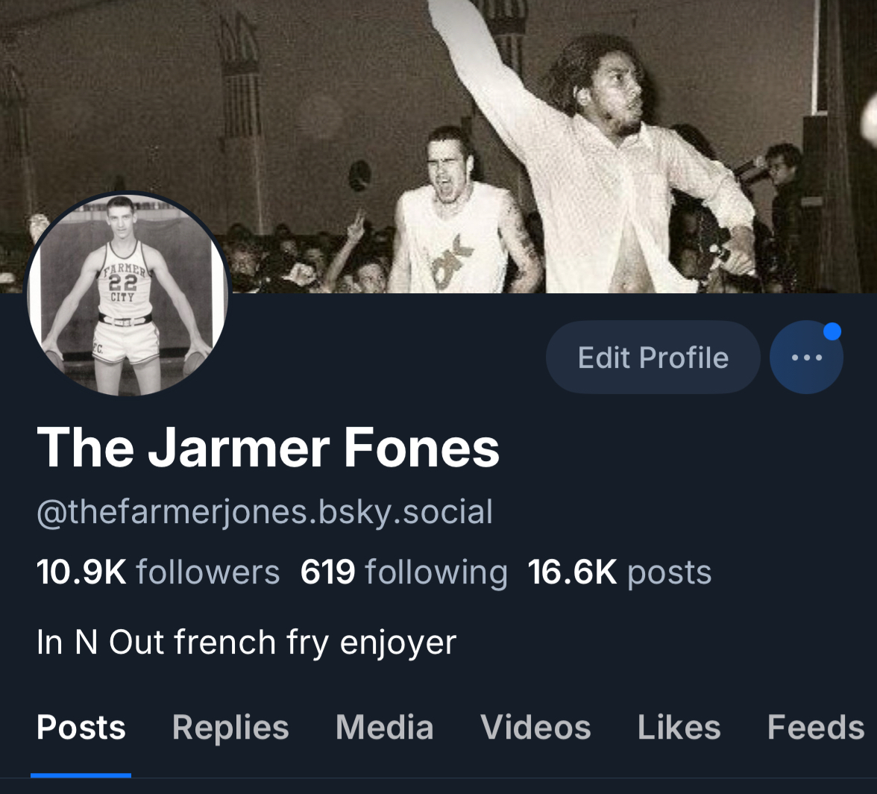
Task: Open the basketball player profile avatar
Action: coord(128,294)
